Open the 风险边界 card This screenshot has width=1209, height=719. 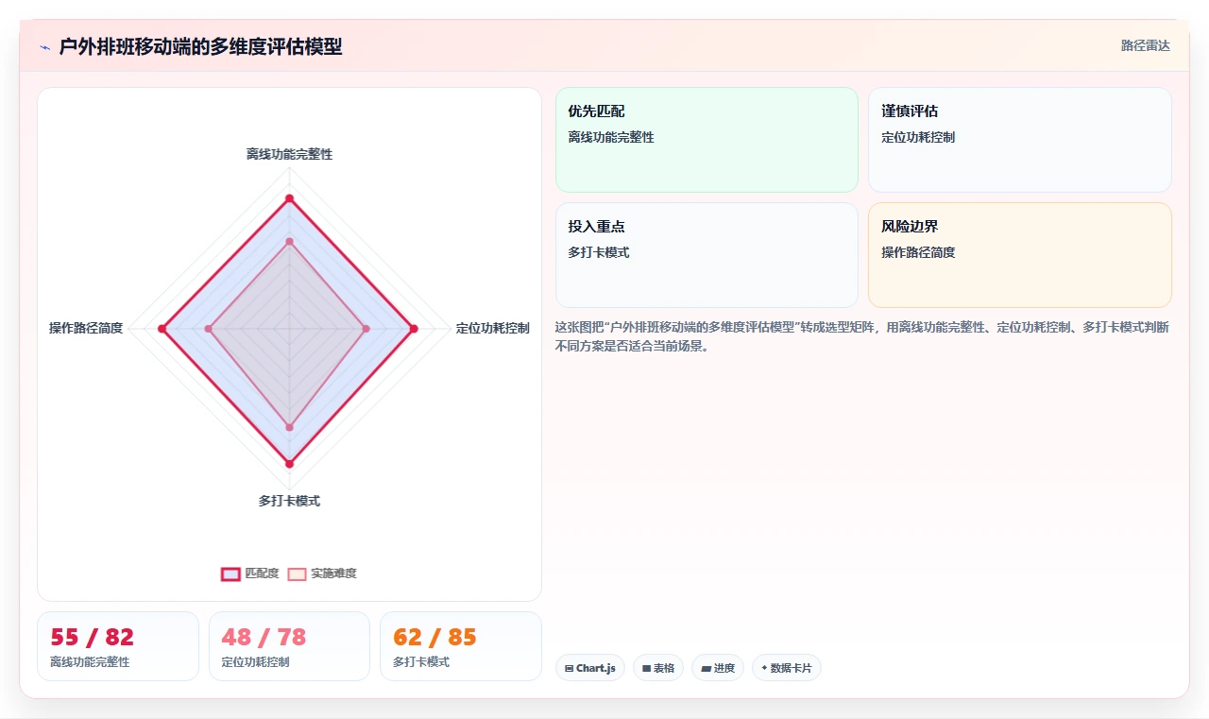pyautogui.click(x=1020, y=255)
